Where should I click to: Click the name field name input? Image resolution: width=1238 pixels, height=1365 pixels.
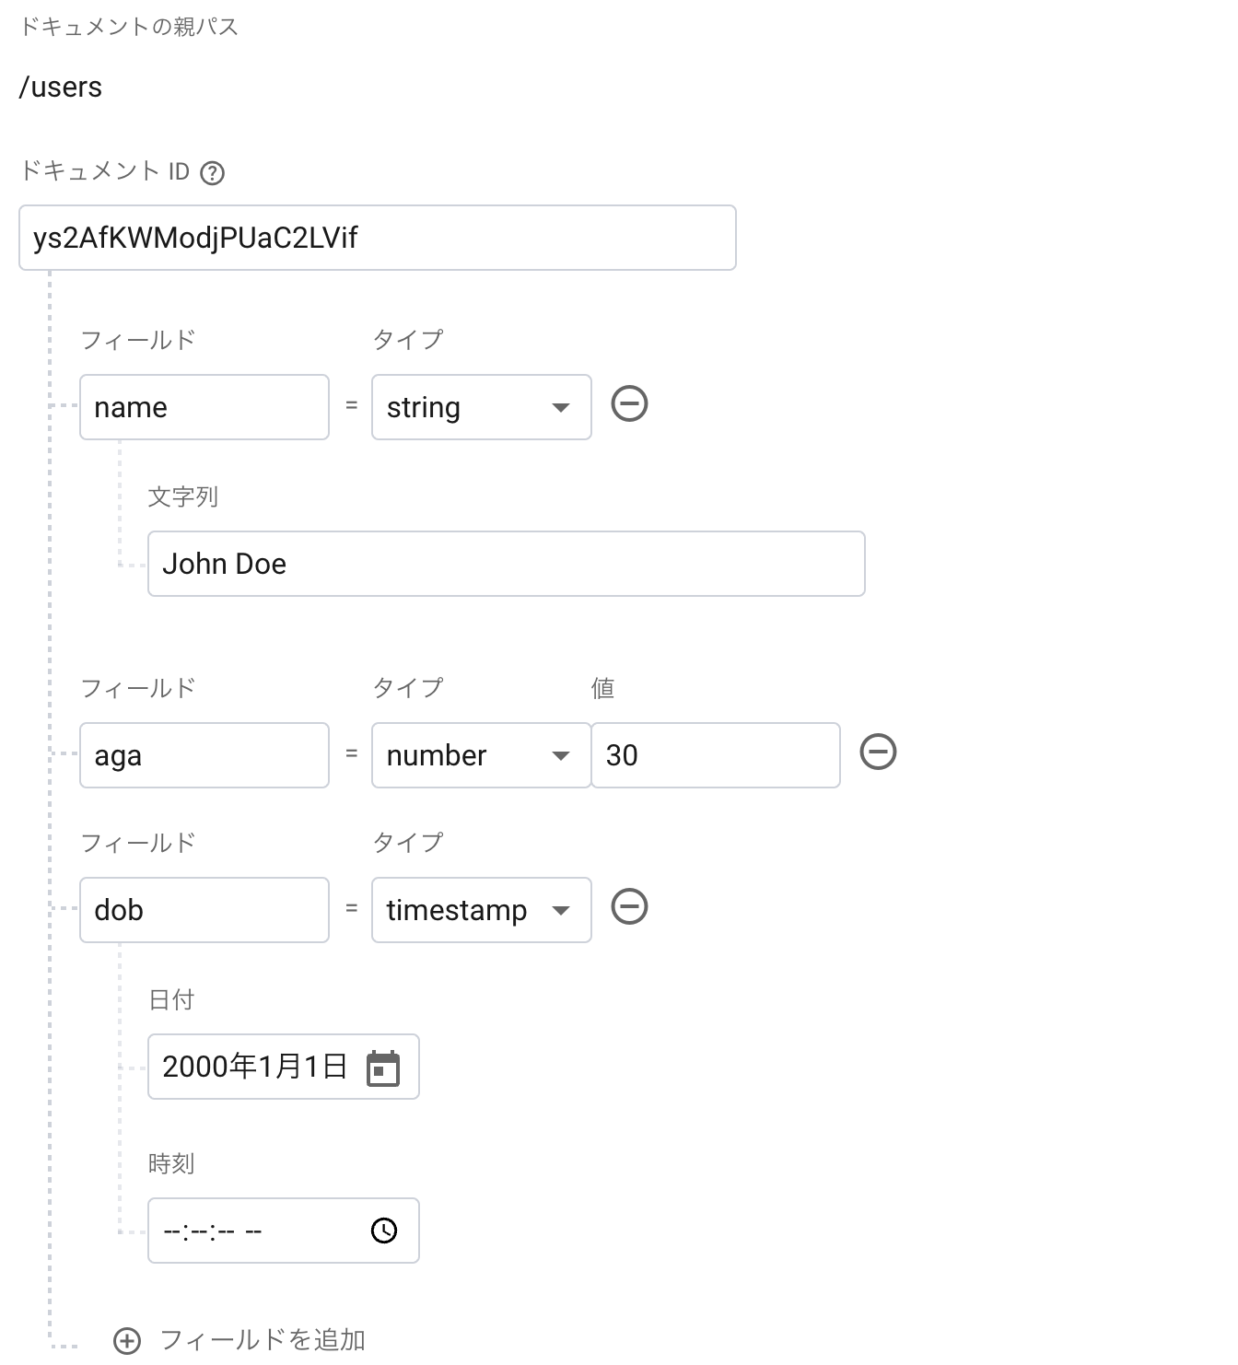click(204, 407)
